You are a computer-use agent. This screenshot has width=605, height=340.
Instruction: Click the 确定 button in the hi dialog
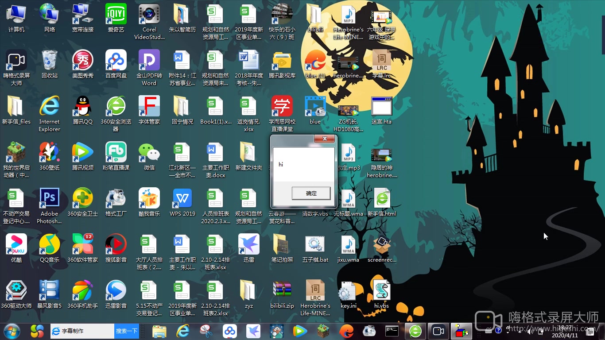click(311, 193)
